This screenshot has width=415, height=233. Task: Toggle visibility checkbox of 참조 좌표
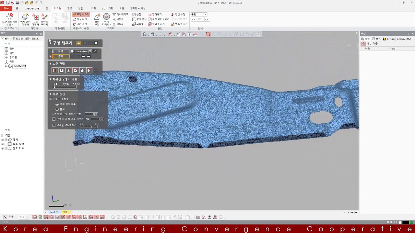click(x=6, y=149)
